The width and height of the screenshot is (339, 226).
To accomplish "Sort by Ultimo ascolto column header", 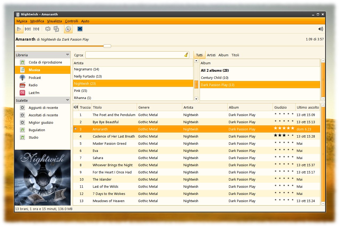I will (308, 107).
